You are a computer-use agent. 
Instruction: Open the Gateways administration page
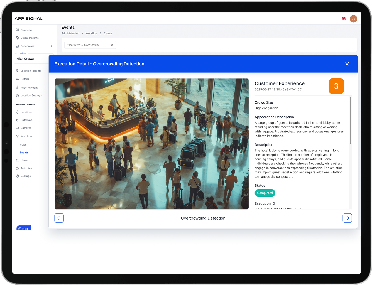pos(27,120)
